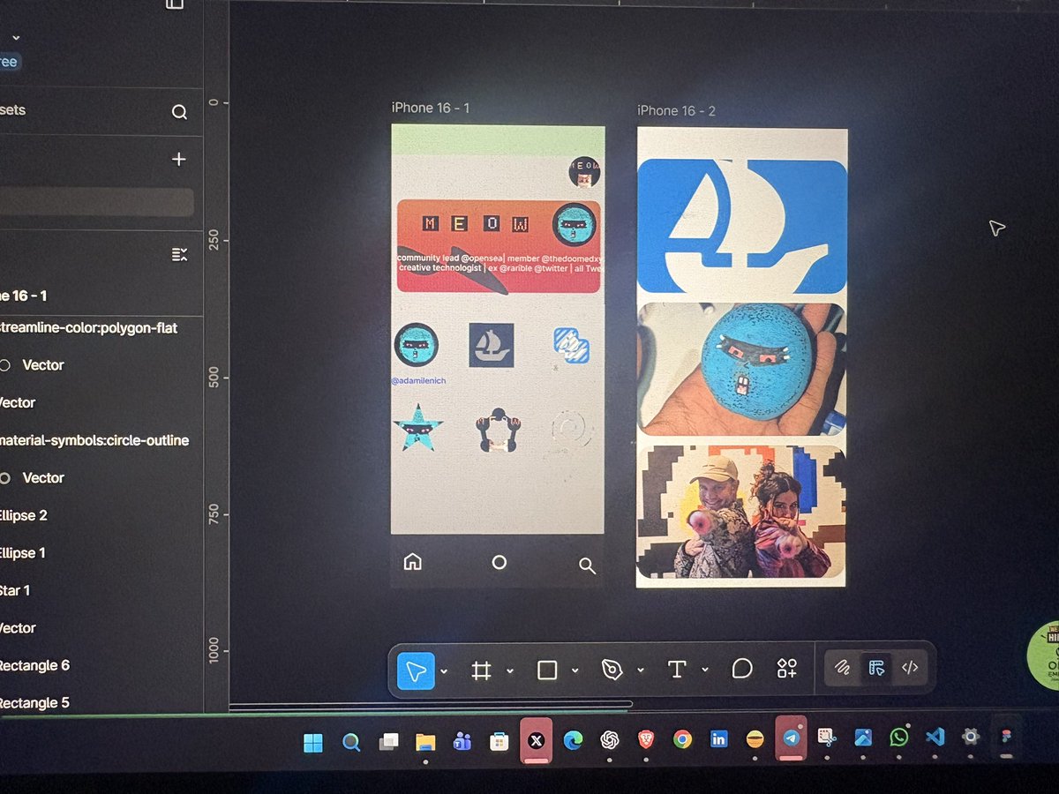Select the Move tool in the toolbar

(416, 671)
